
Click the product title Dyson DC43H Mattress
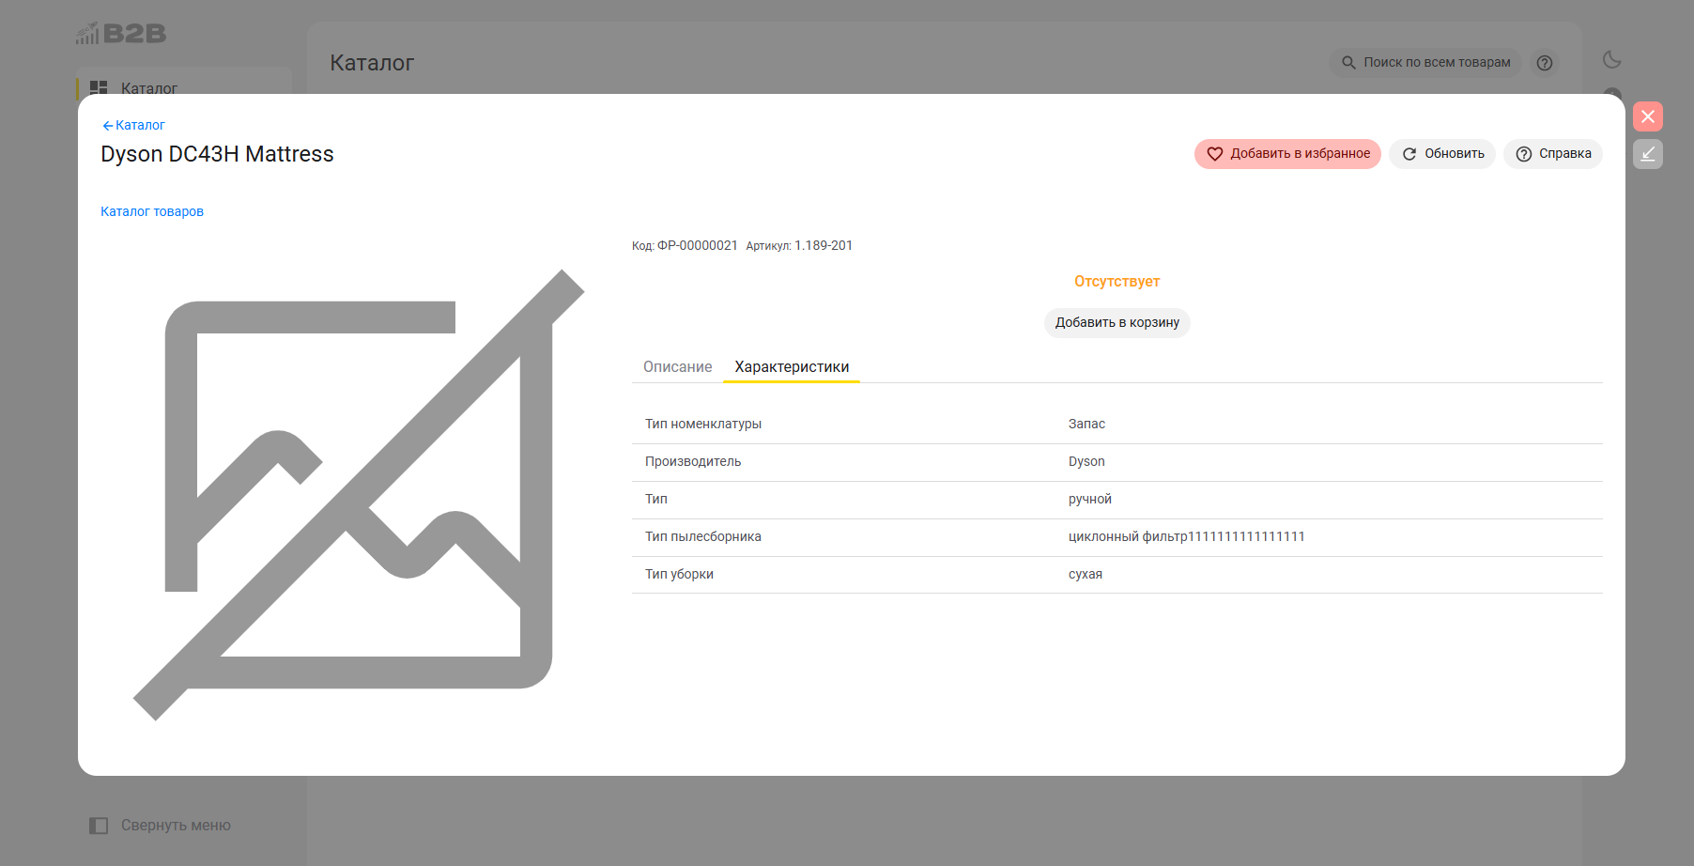[217, 154]
